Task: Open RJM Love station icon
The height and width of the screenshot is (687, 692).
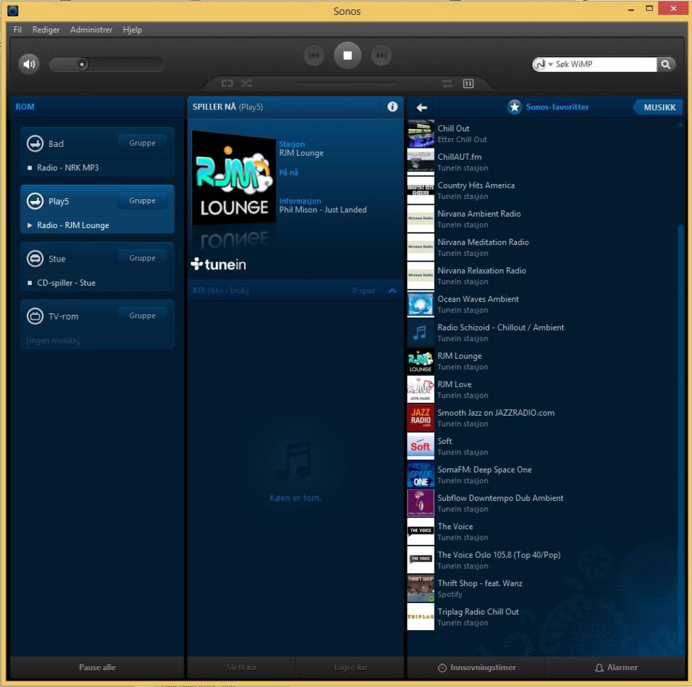Action: pyautogui.click(x=421, y=389)
